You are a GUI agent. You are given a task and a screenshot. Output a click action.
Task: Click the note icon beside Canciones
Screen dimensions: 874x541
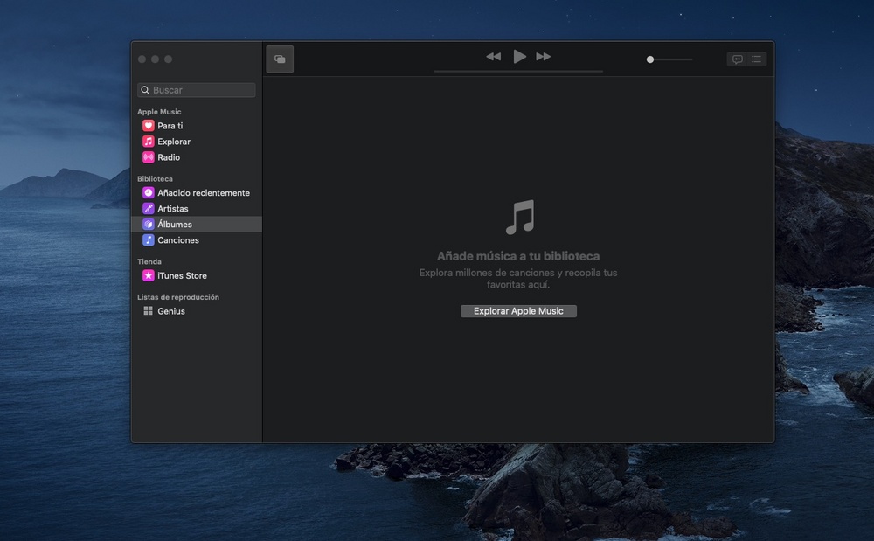tap(149, 240)
